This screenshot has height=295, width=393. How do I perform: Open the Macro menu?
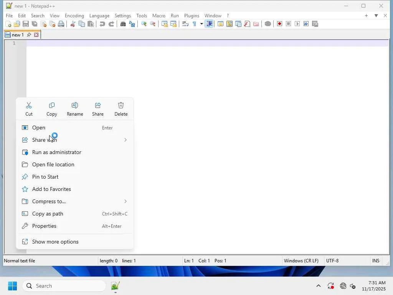coord(159,15)
